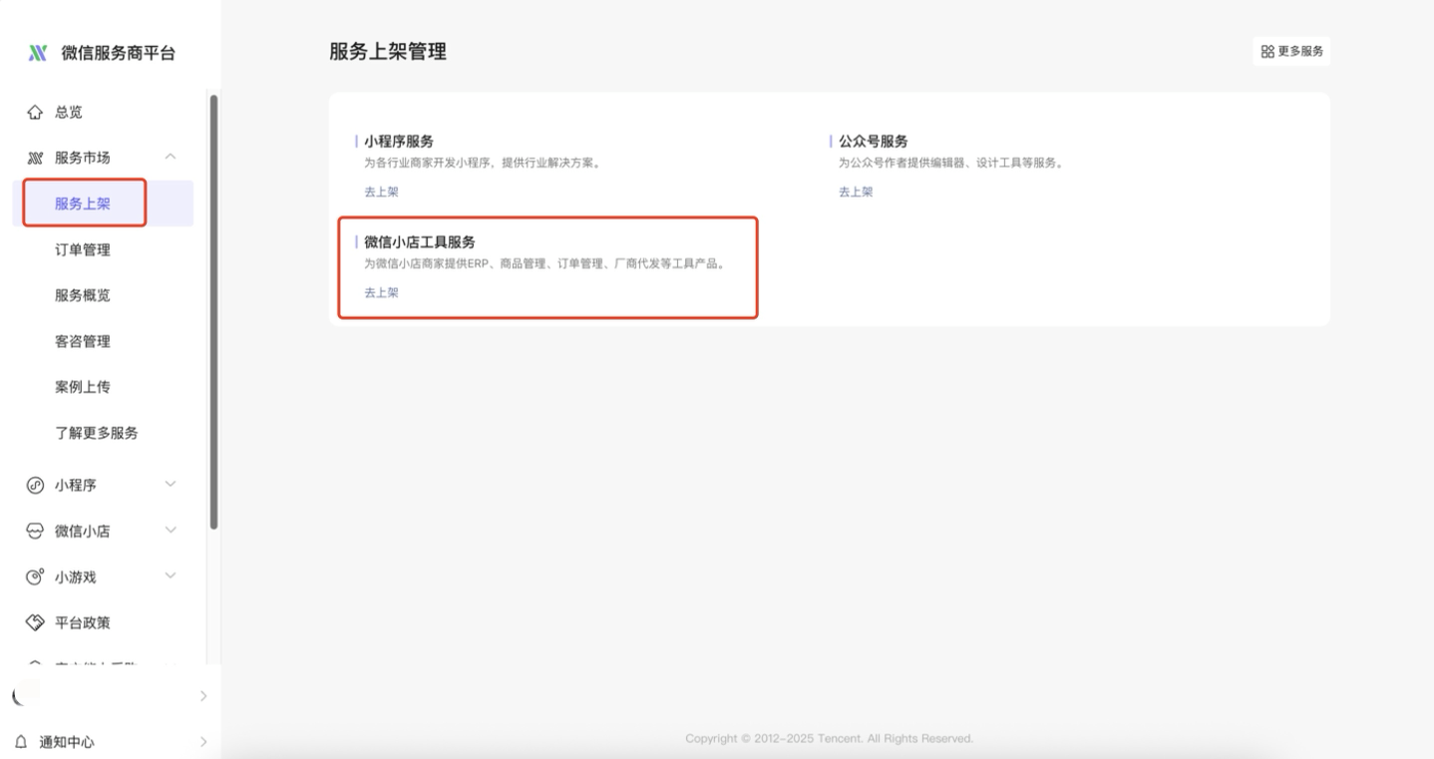Click the home icon beside 总览
The height and width of the screenshot is (759, 1434).
point(35,112)
